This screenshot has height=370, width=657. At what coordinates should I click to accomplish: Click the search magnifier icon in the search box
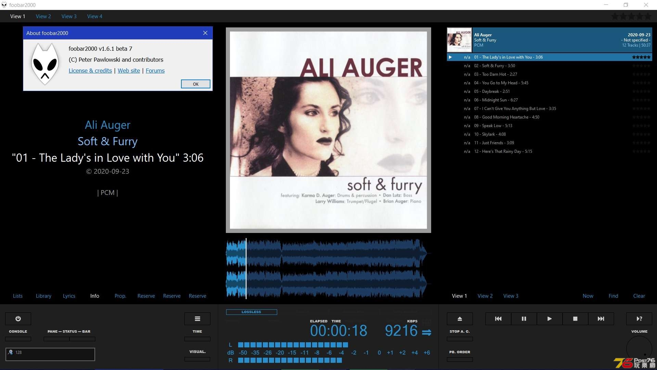tap(11, 352)
